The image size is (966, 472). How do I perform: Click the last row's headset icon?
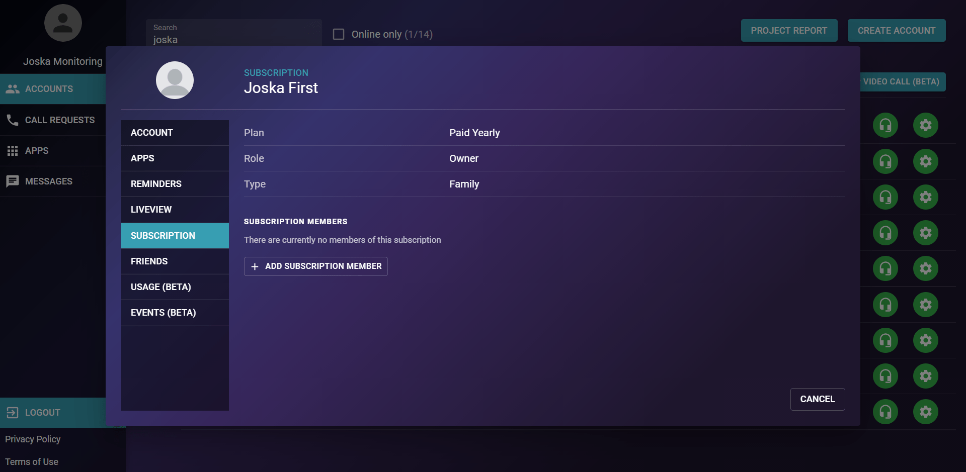[885, 412]
